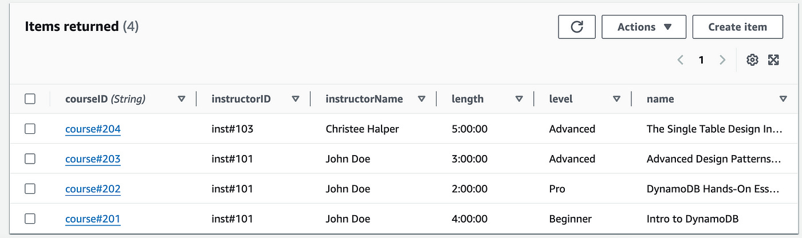802x238 pixels.
Task: Open table preferences gear icon
Action: pos(752,60)
